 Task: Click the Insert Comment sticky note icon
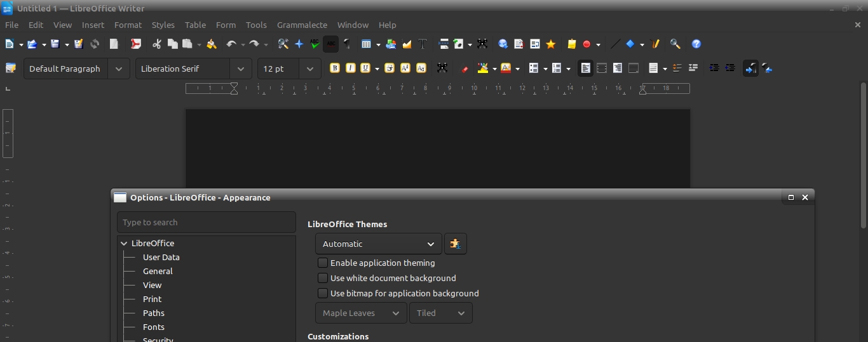pos(572,44)
